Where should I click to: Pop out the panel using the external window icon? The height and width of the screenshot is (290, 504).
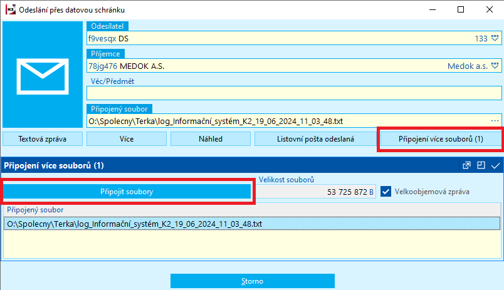[x=466, y=165]
